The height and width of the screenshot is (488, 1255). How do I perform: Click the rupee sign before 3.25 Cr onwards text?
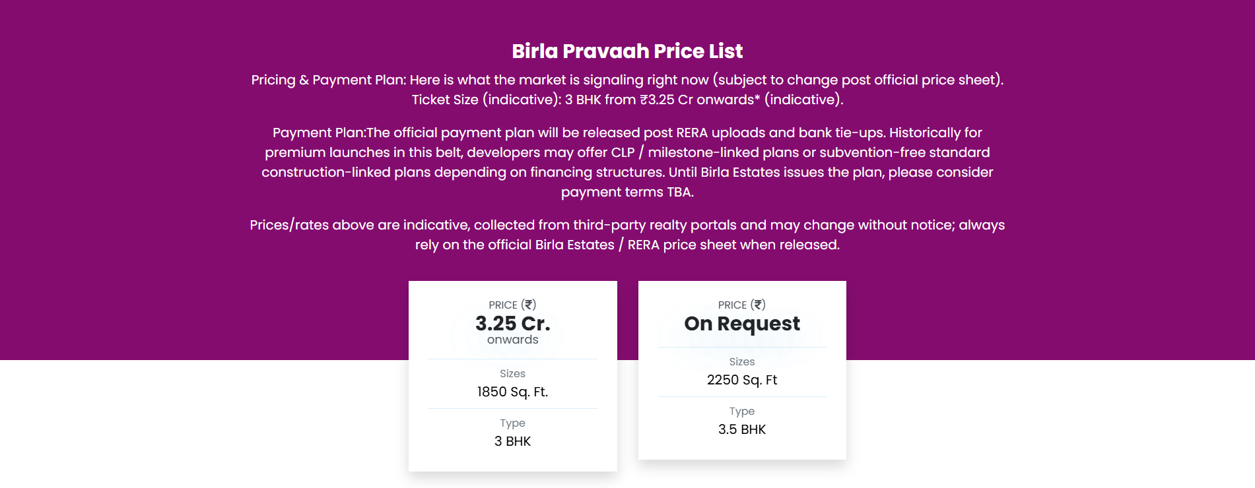[x=644, y=100]
